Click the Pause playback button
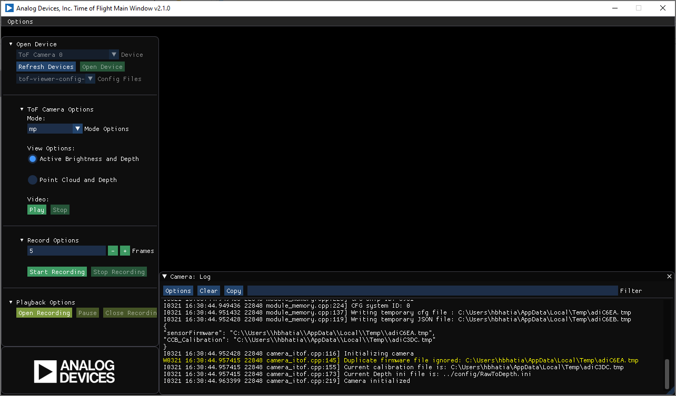The image size is (676, 396). 87,313
